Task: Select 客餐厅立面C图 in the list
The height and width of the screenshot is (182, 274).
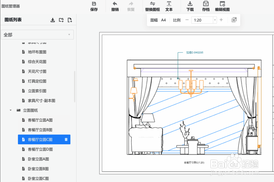Action: (x=44, y=139)
